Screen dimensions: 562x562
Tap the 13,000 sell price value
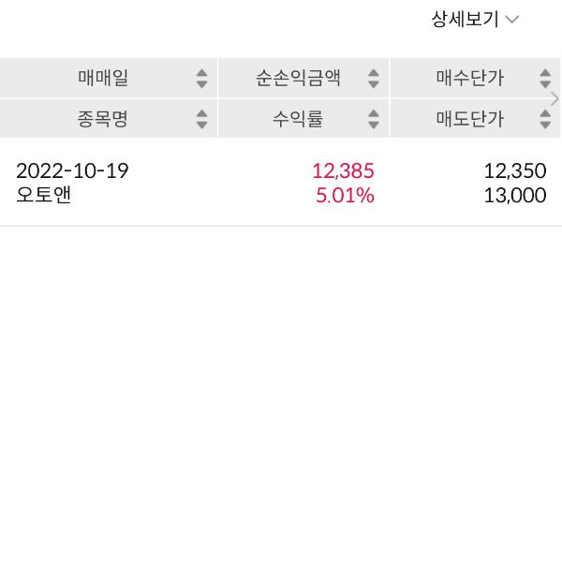point(514,196)
